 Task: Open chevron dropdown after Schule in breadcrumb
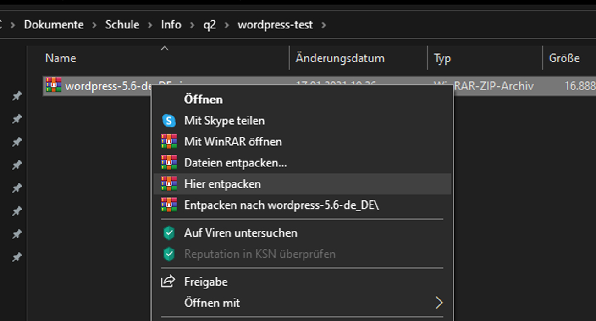click(150, 25)
